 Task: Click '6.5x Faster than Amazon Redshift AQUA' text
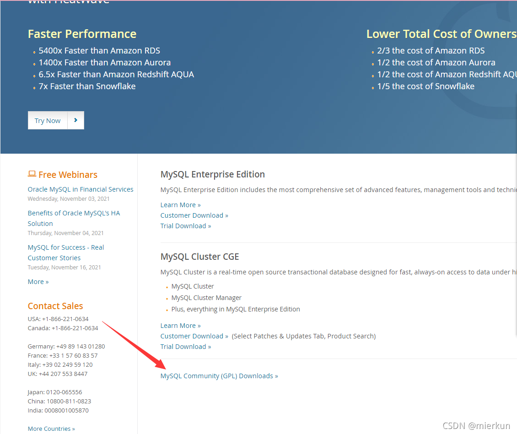click(x=116, y=75)
